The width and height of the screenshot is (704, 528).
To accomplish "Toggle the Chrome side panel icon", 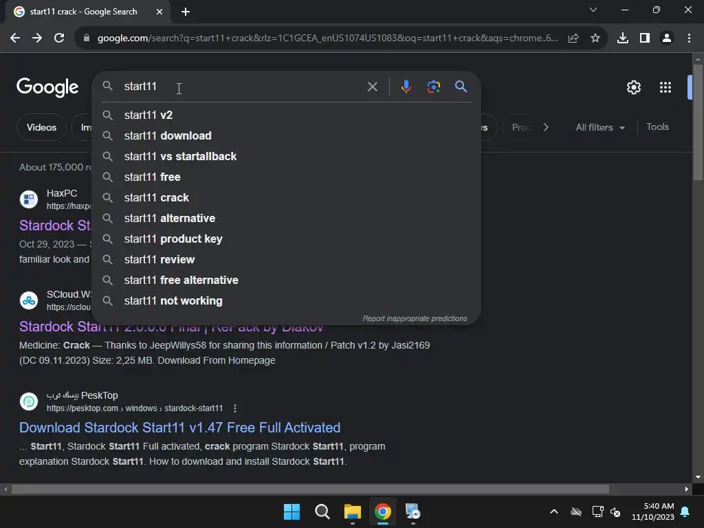I will (645, 38).
